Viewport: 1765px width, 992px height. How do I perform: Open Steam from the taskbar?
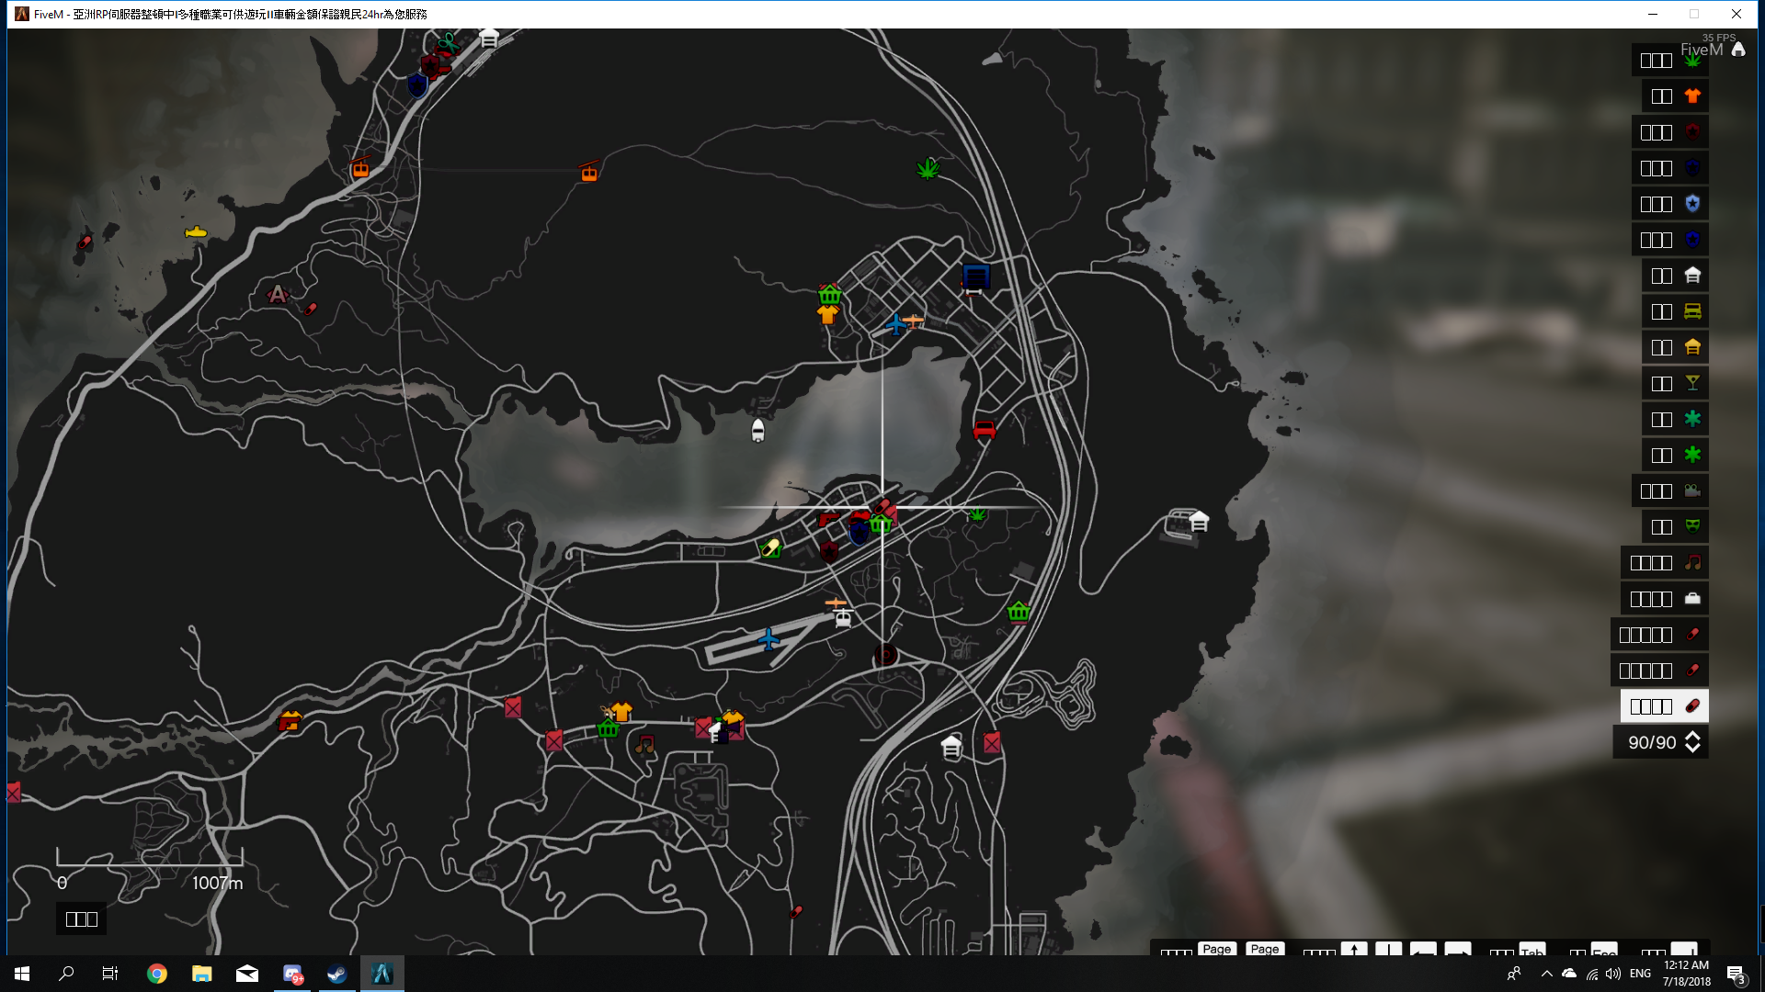(x=337, y=974)
